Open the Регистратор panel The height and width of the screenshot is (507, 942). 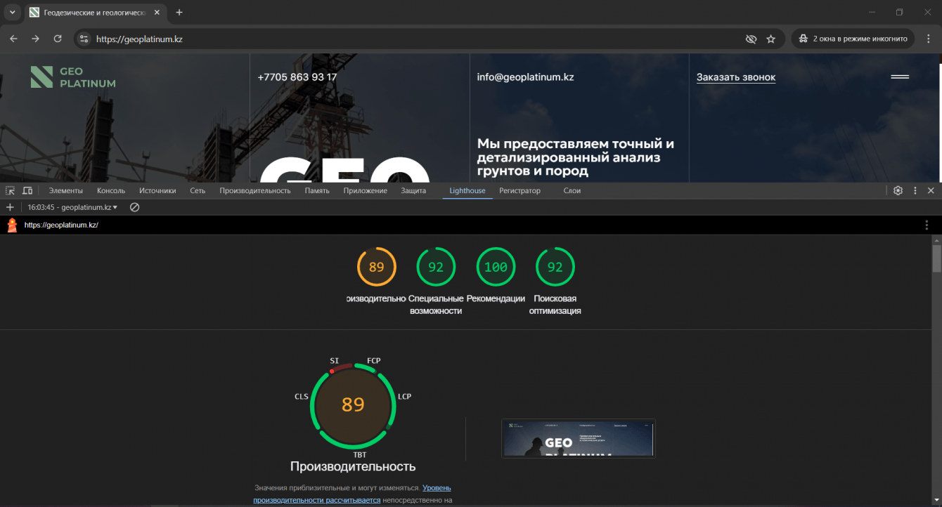click(520, 190)
